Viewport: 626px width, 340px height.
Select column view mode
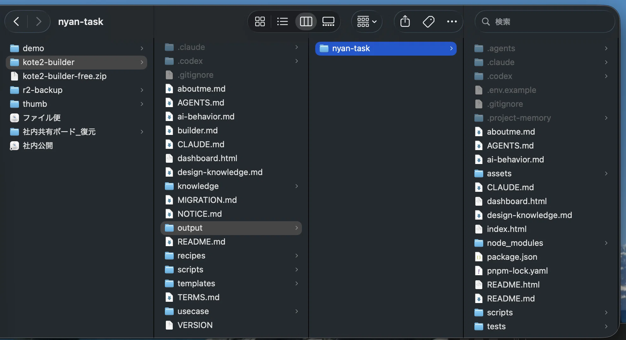pos(306,21)
